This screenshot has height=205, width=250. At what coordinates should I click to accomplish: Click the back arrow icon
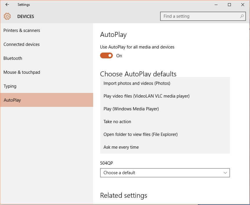pyautogui.click(x=7, y=5)
